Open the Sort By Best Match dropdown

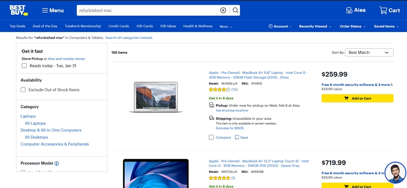point(369,52)
